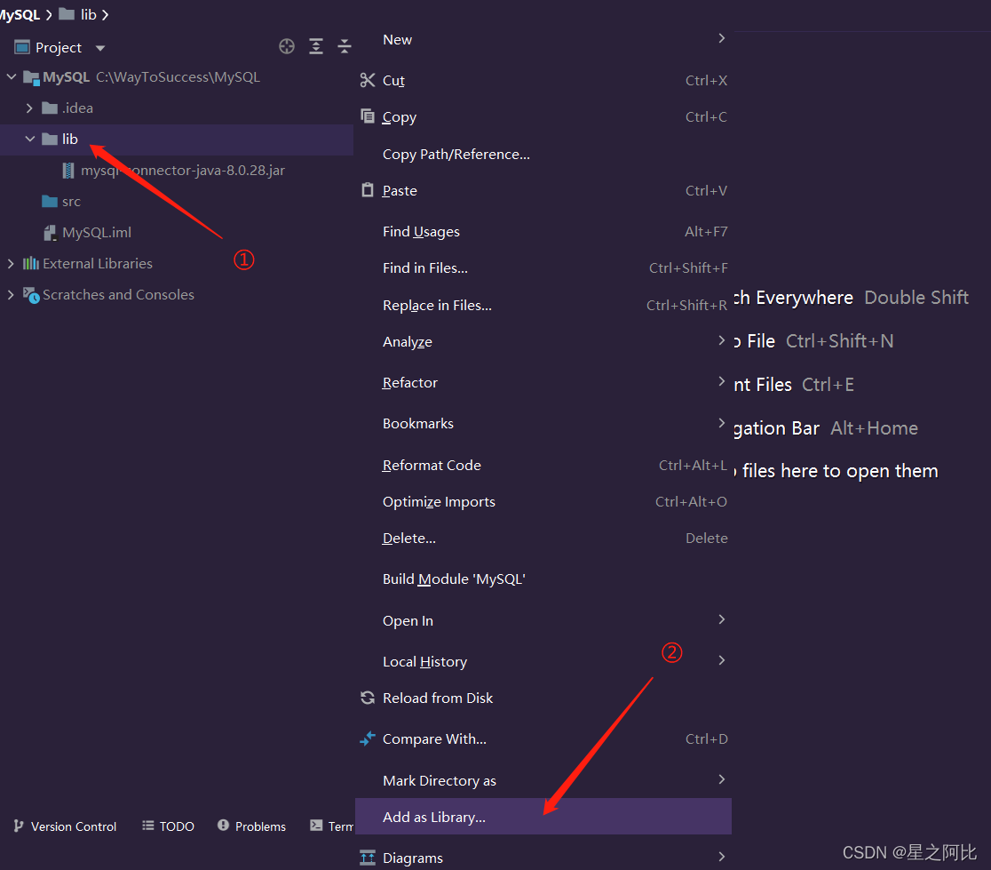Click the Diagrams icon
The height and width of the screenshot is (870, 991).
coord(368,858)
